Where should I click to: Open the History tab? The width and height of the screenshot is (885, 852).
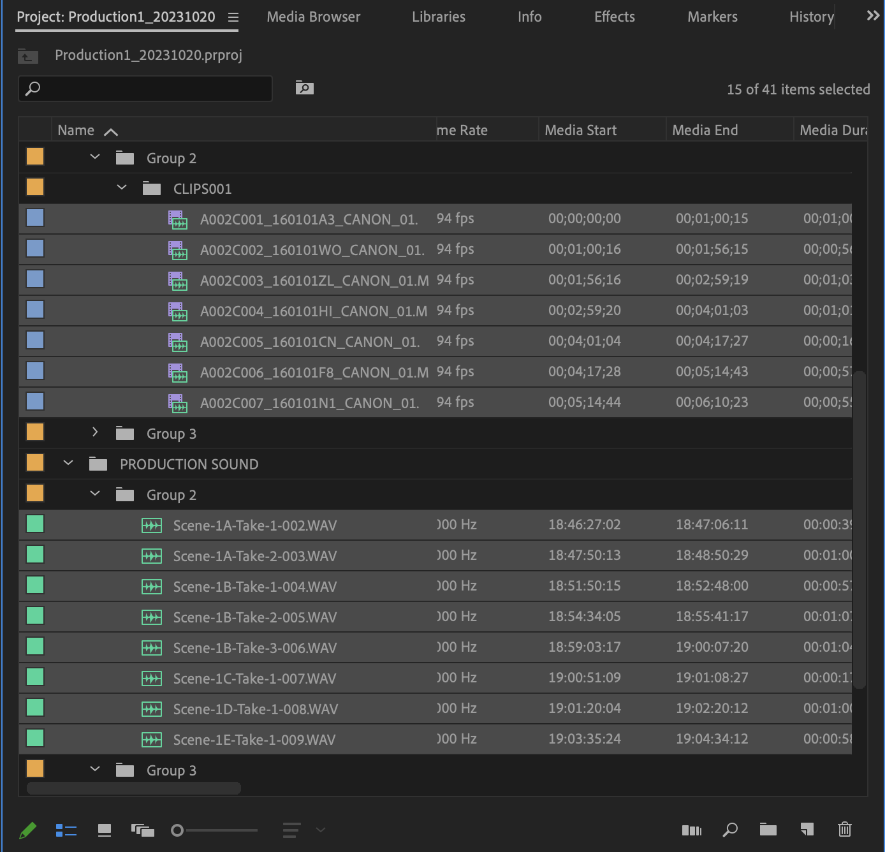click(x=812, y=17)
